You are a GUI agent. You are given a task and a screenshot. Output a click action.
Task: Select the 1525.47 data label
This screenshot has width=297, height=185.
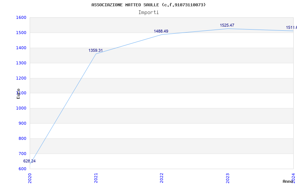click(x=227, y=25)
